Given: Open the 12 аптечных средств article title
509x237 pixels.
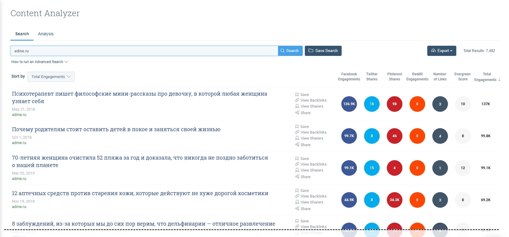Looking at the screenshot, I should point(140,193).
